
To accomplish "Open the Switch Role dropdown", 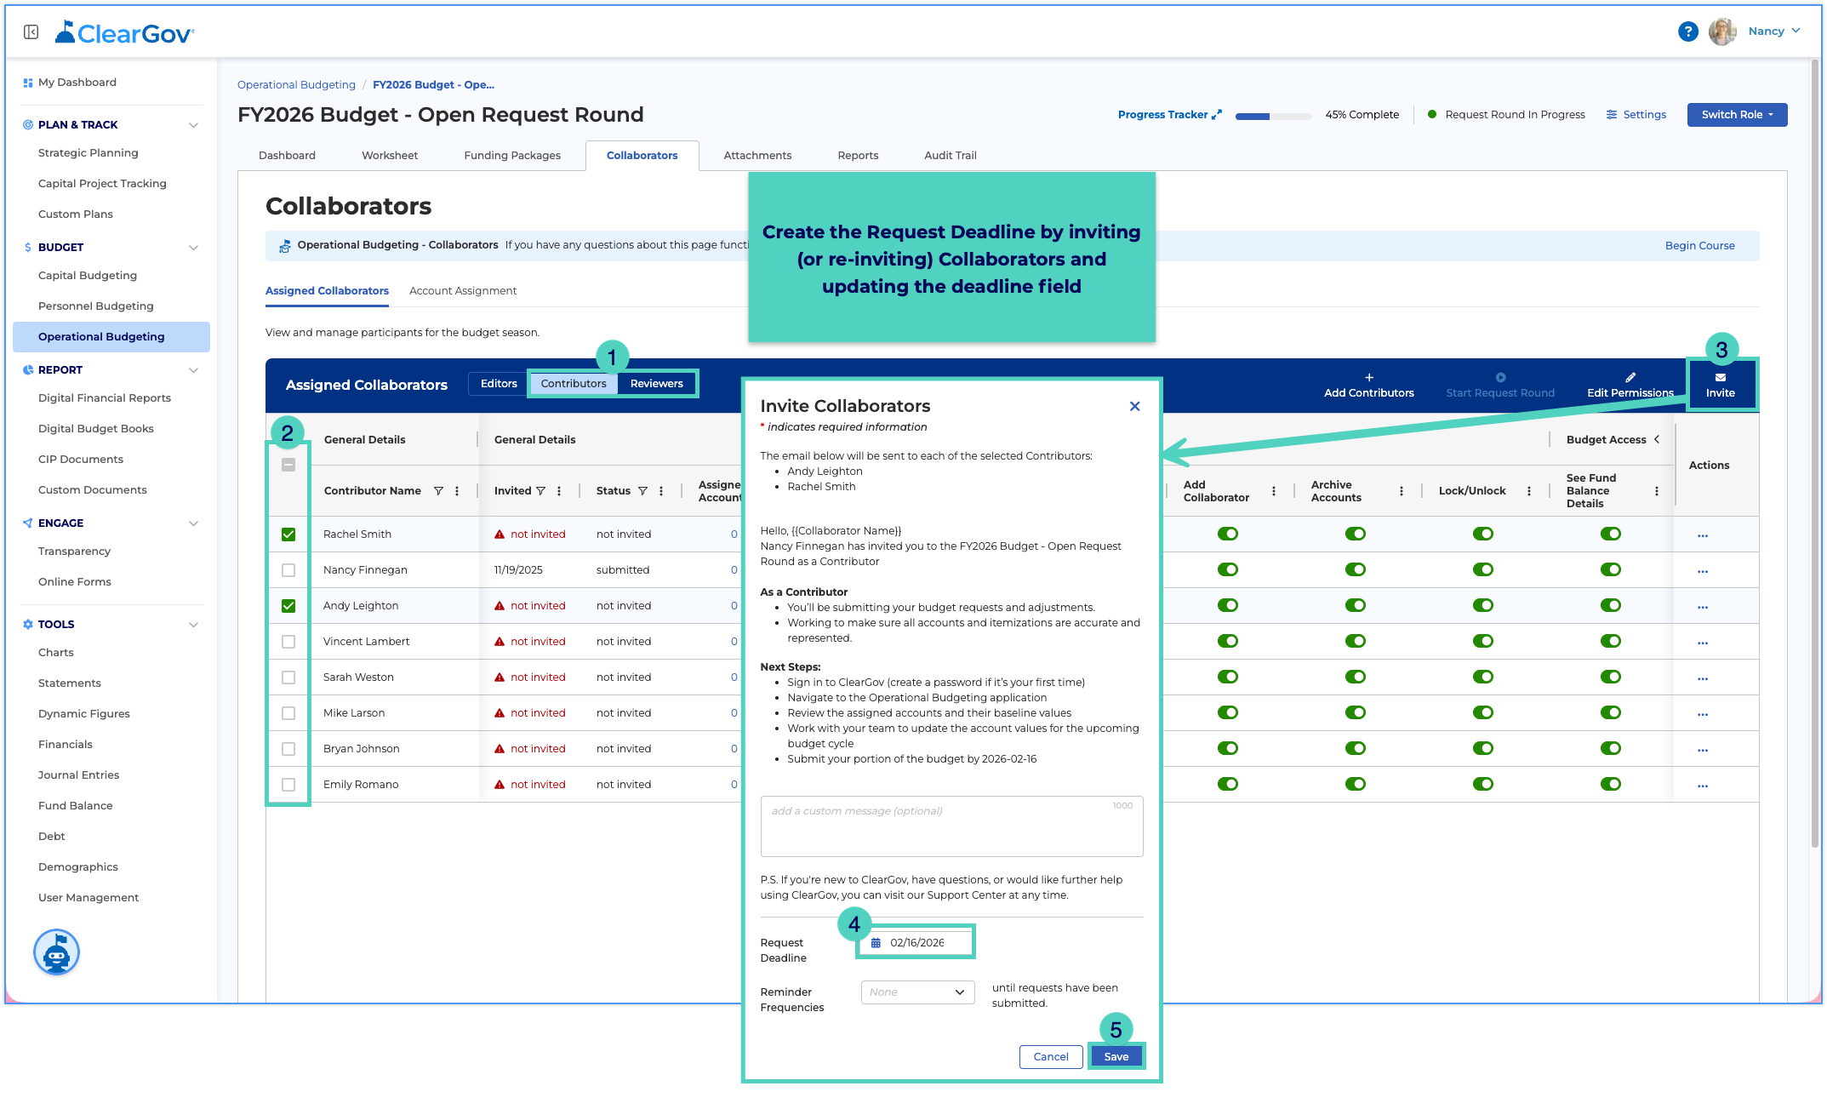I will 1737,115.
